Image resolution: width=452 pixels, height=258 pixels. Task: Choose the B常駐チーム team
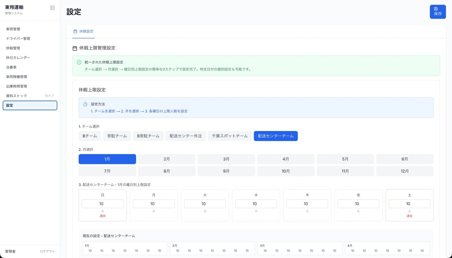tap(148, 136)
